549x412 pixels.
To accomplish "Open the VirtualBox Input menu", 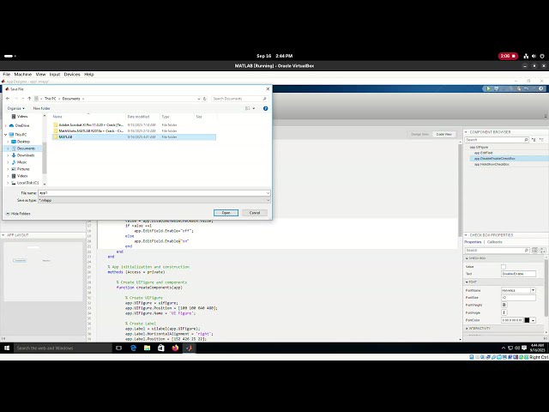I will [x=55, y=75].
